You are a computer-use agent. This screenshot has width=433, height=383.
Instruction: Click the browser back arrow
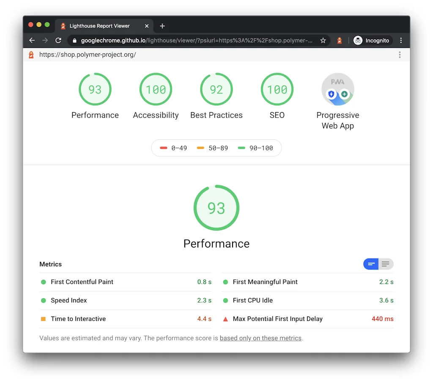(x=32, y=41)
